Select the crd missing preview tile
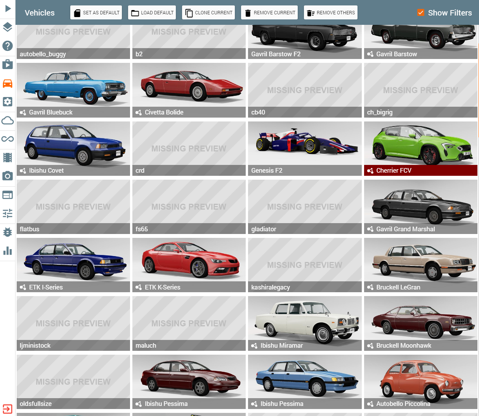The height and width of the screenshot is (416, 479). tap(189, 149)
